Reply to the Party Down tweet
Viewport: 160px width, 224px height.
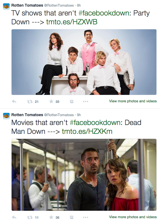tap(14, 101)
